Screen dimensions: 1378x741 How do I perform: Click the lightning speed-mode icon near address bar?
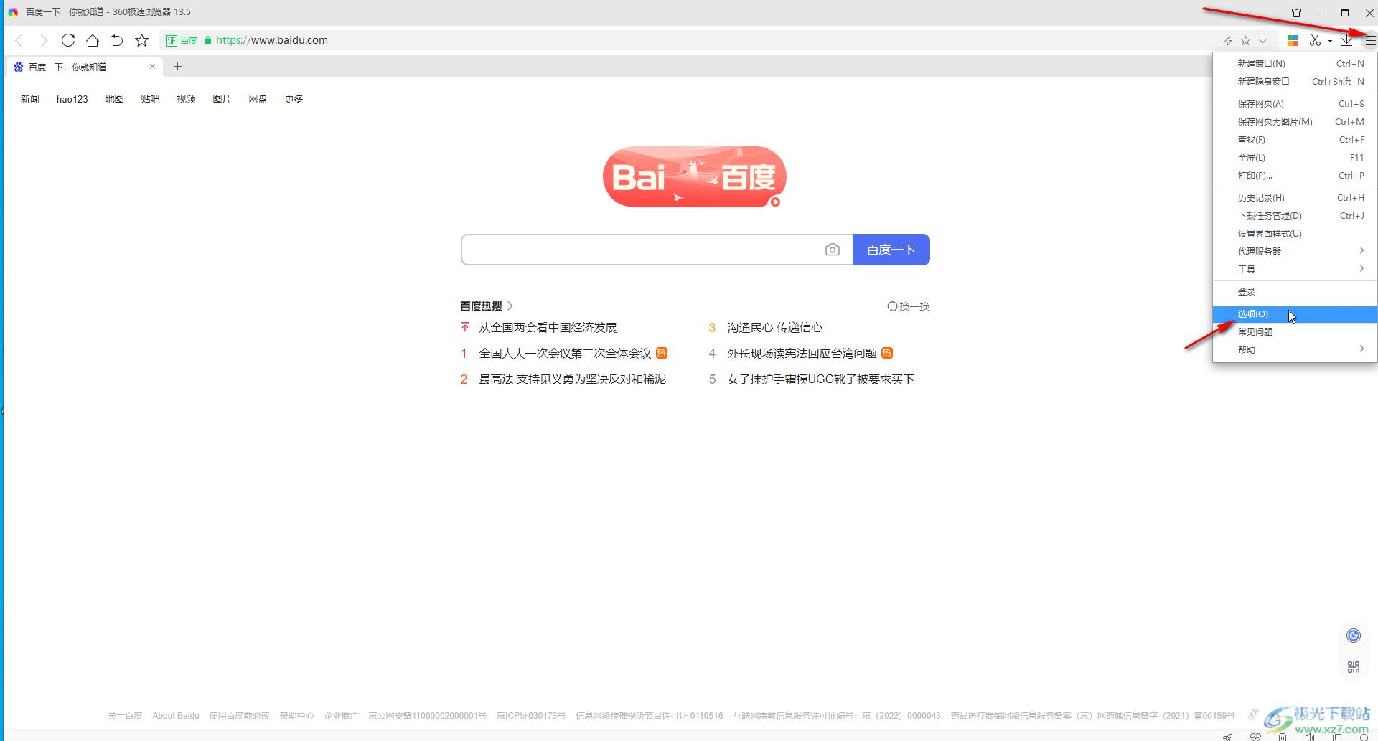click(1229, 40)
